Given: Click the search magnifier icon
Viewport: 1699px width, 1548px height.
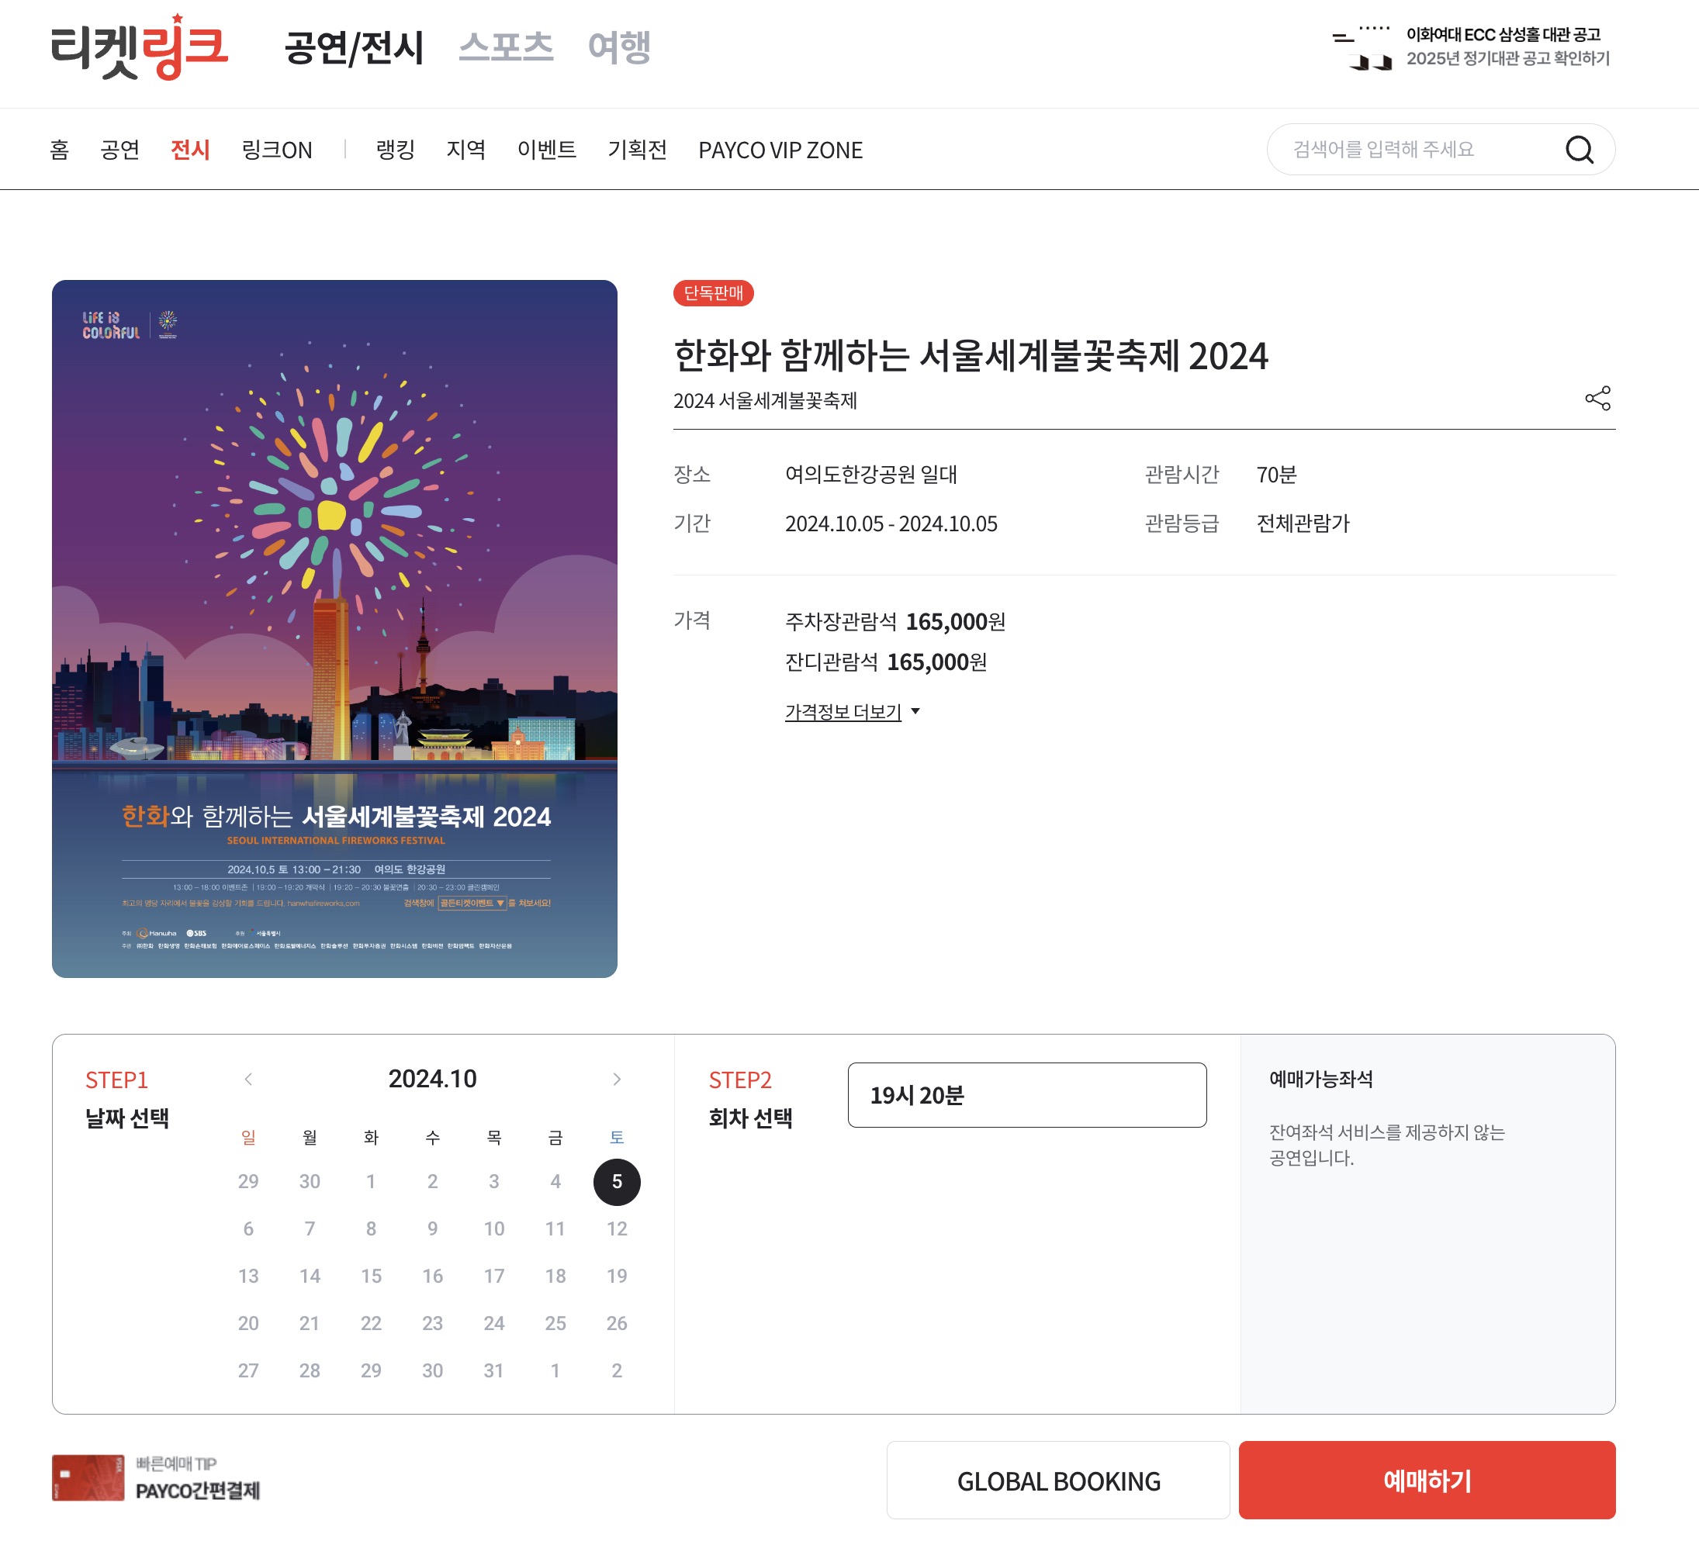Looking at the screenshot, I should pyautogui.click(x=1579, y=149).
